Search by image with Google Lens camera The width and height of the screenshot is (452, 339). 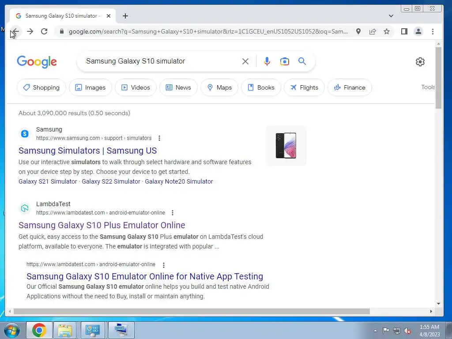tap(285, 61)
